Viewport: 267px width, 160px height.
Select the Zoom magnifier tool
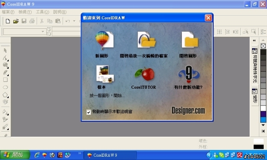[5, 65]
